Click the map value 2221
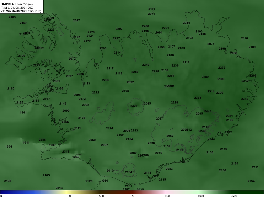This screenshot has width=264, height=198. coord(166,28)
